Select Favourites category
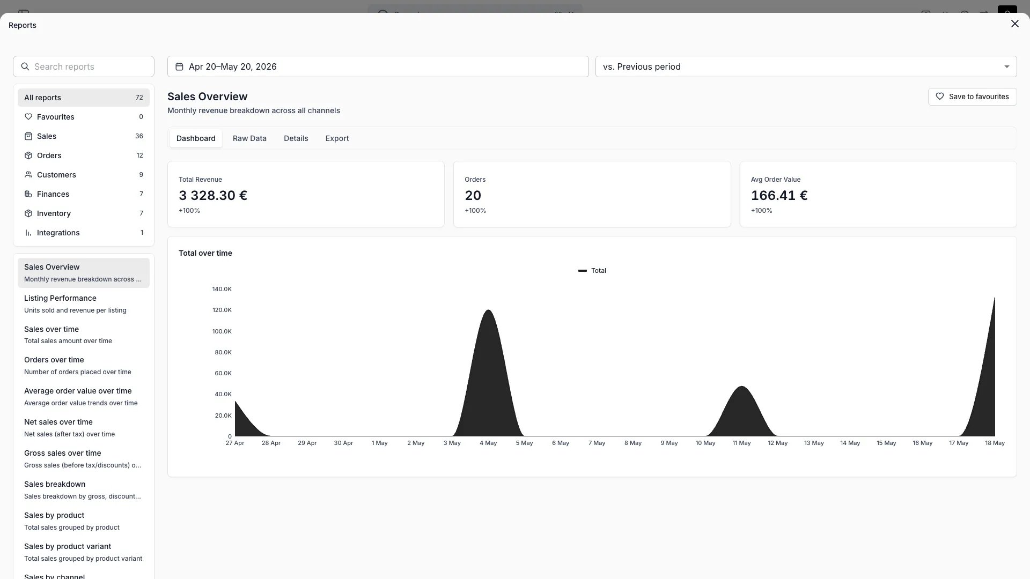1030x579 pixels. pos(84,117)
